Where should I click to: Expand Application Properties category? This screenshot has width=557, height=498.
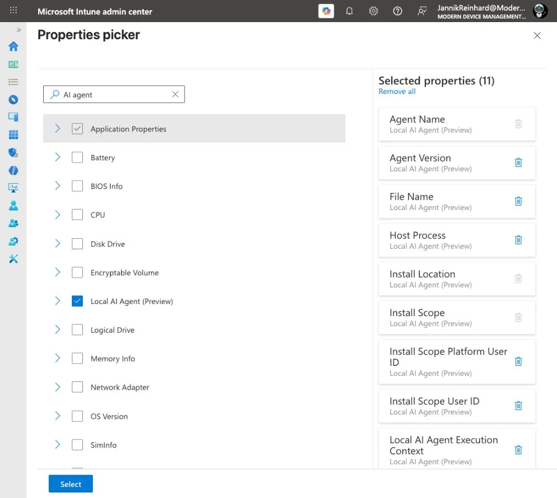pyautogui.click(x=57, y=128)
